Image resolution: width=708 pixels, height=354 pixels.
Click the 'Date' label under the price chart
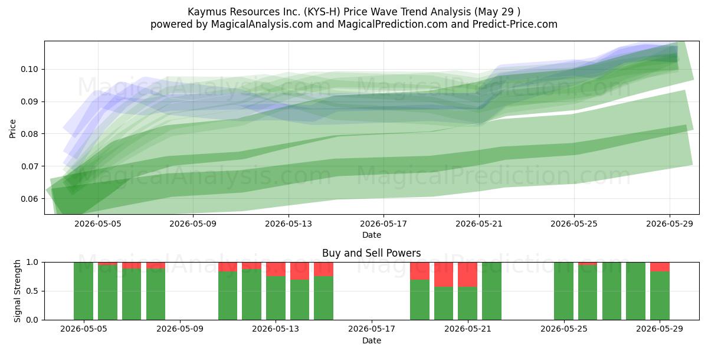372,235
